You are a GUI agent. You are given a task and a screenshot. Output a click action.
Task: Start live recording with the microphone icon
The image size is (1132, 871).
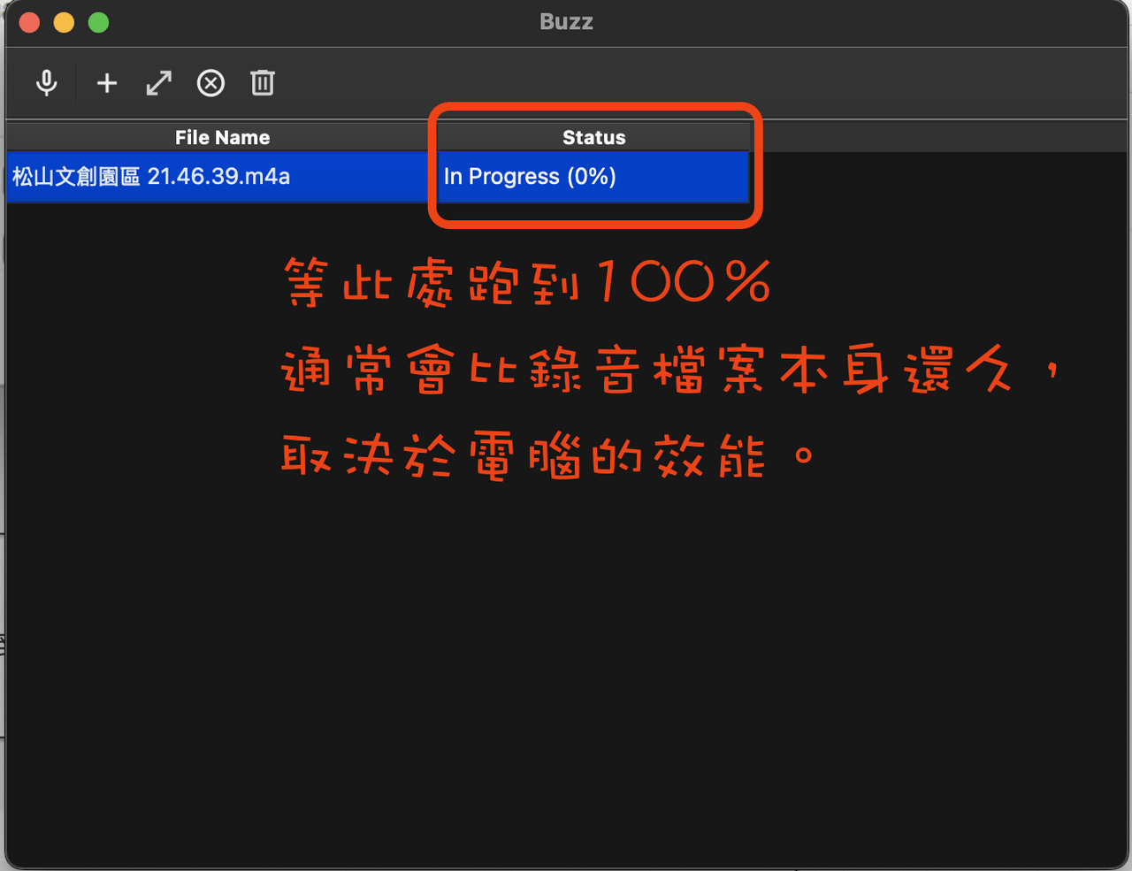pyautogui.click(x=47, y=83)
